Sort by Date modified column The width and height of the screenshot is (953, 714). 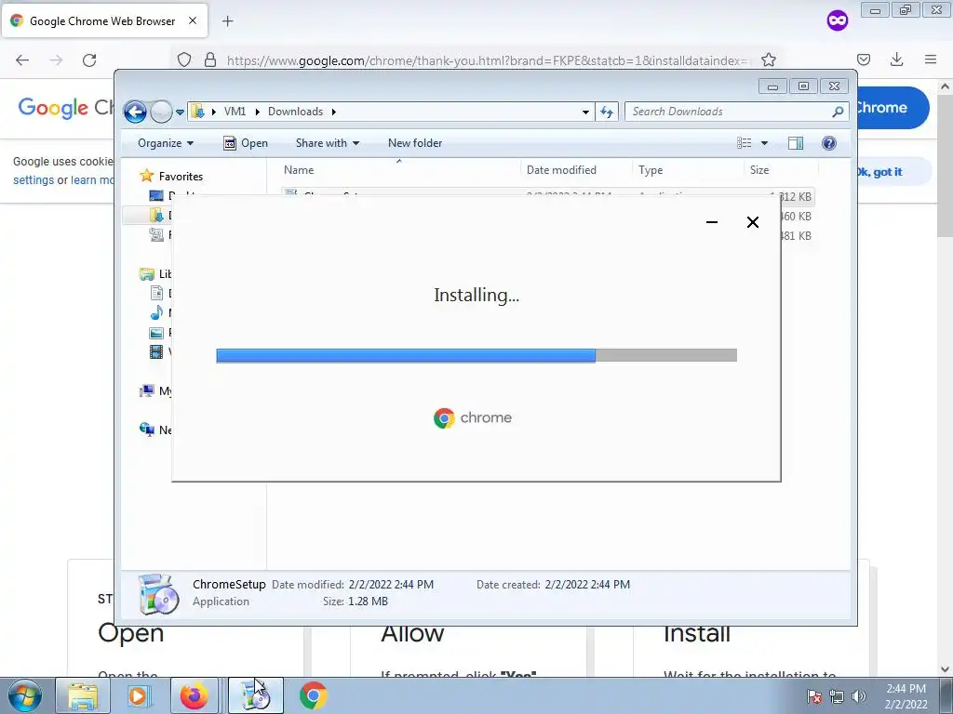(561, 171)
